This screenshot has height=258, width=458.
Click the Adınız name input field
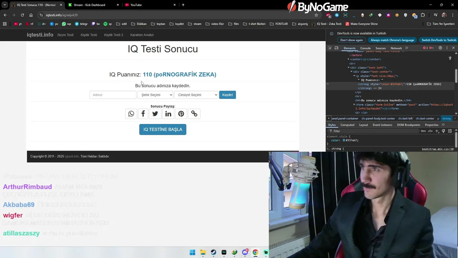pos(113,95)
